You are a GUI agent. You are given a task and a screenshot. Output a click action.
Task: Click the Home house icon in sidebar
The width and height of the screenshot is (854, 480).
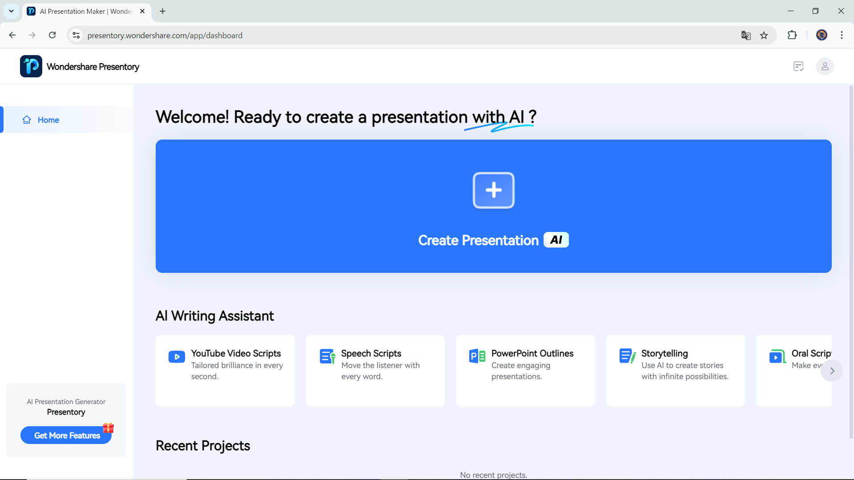point(27,120)
